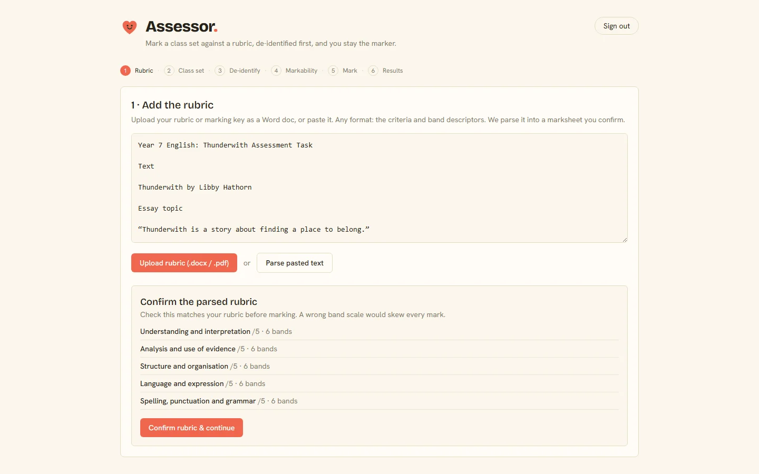Click the text area resize handle

pos(625,240)
